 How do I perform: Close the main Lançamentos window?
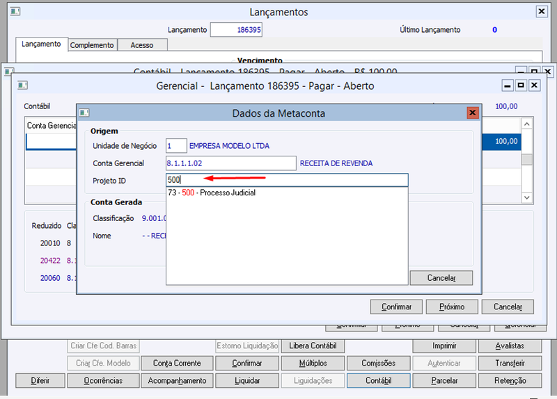(542, 11)
